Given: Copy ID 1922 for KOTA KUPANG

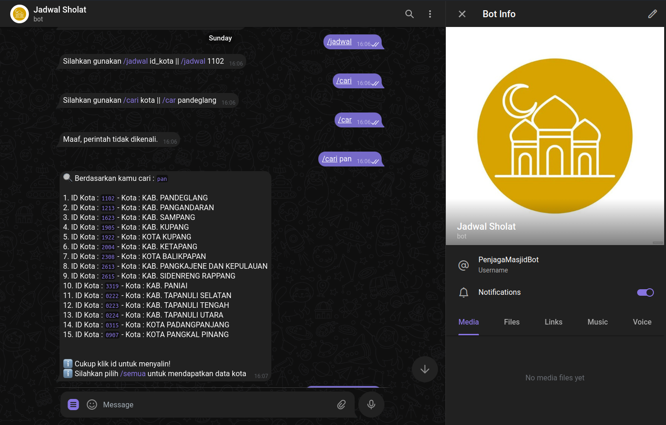Looking at the screenshot, I should pyautogui.click(x=108, y=237).
